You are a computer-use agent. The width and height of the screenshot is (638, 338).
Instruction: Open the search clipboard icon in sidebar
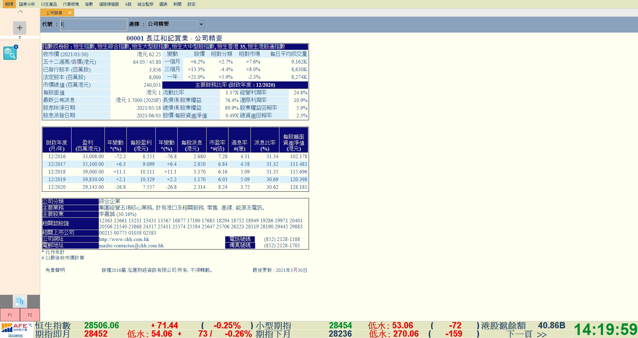[10, 53]
